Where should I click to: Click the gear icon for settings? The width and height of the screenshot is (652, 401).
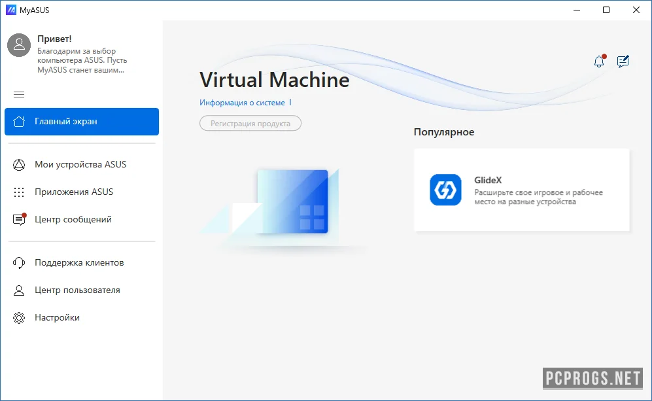pyautogui.click(x=20, y=318)
